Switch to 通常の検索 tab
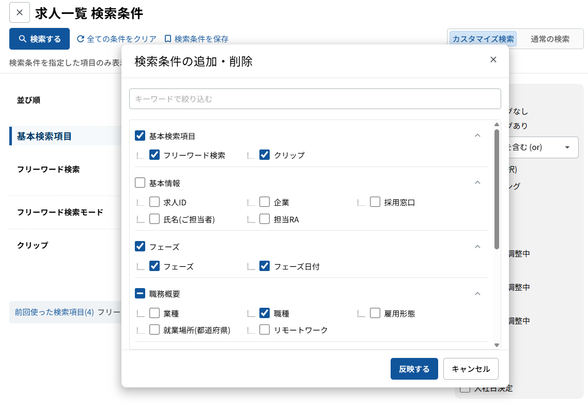588x405 pixels. 550,39
